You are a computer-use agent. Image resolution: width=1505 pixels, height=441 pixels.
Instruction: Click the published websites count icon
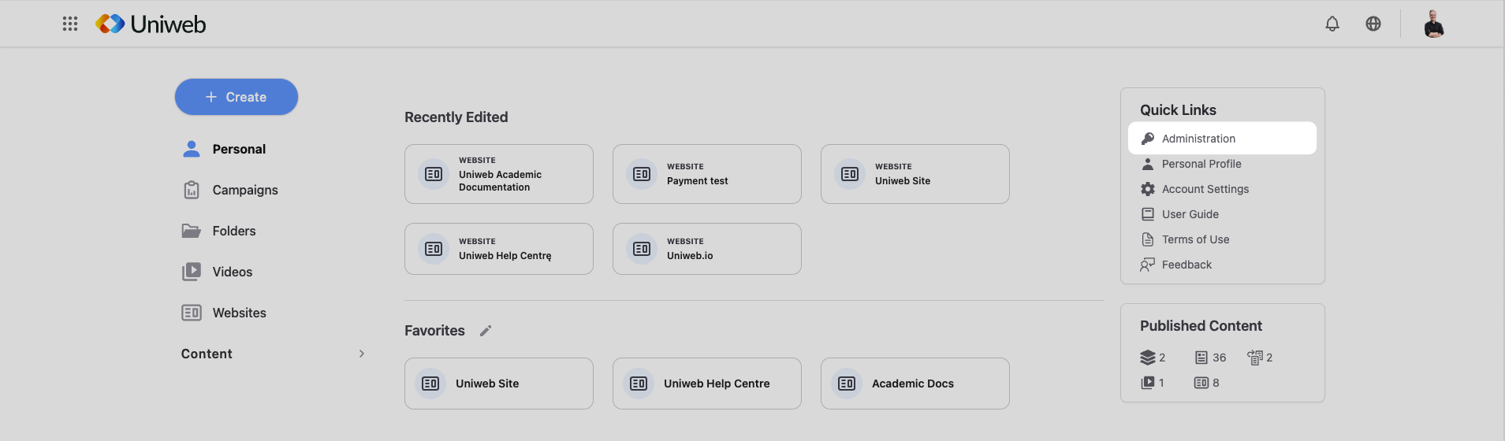(x=1201, y=383)
